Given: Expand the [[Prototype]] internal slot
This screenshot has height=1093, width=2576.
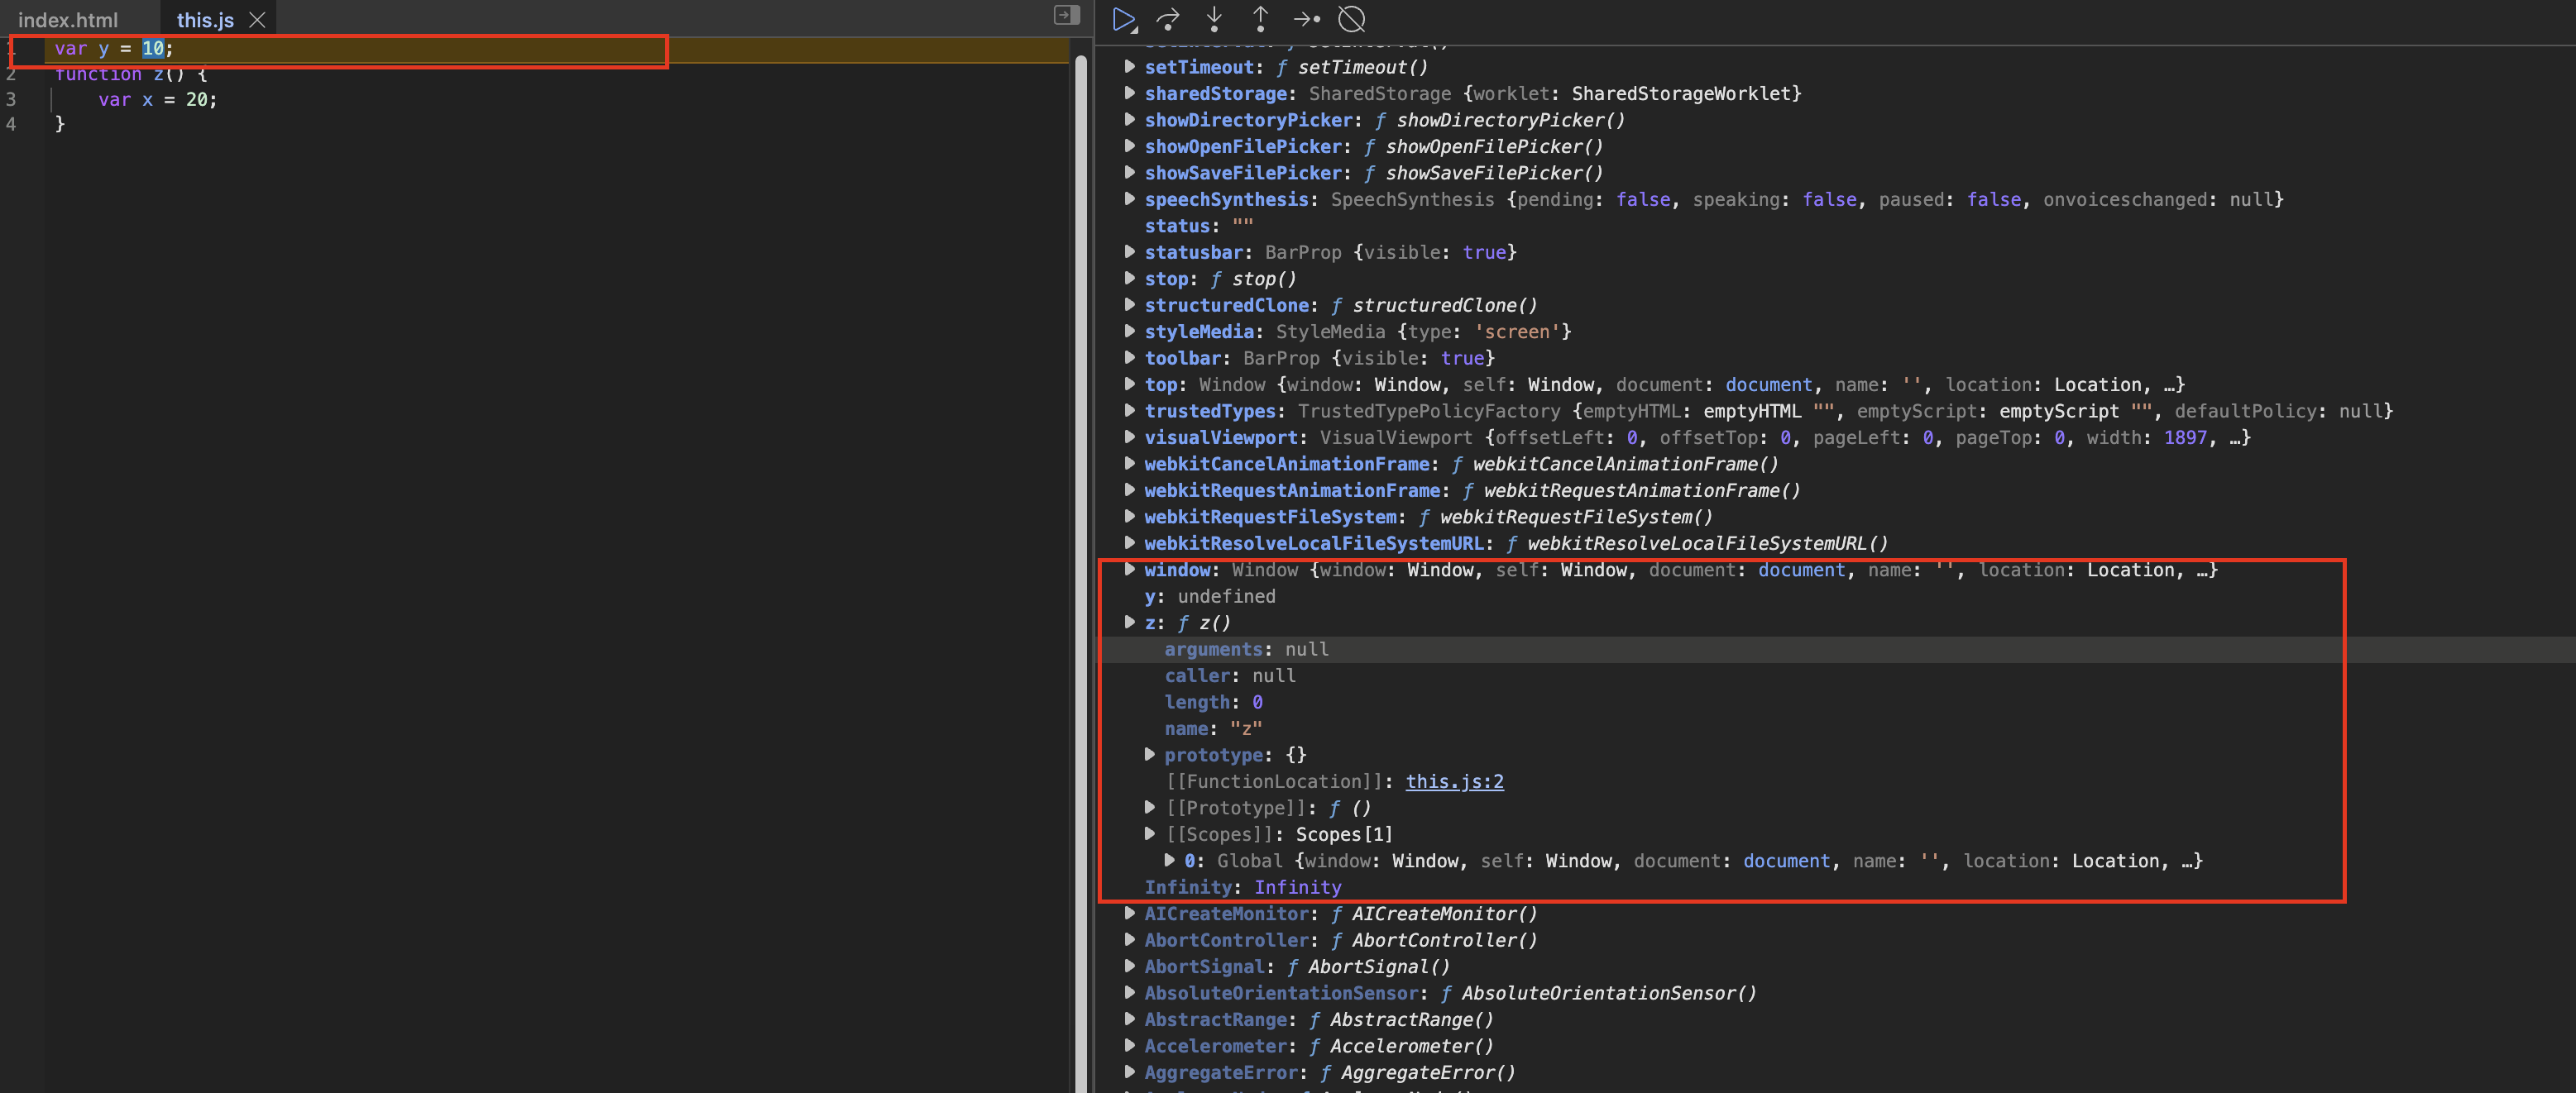Looking at the screenshot, I should click(1149, 809).
